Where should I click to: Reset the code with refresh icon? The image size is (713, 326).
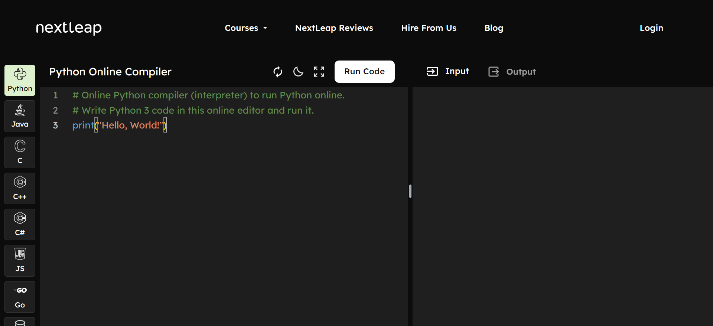coord(278,72)
